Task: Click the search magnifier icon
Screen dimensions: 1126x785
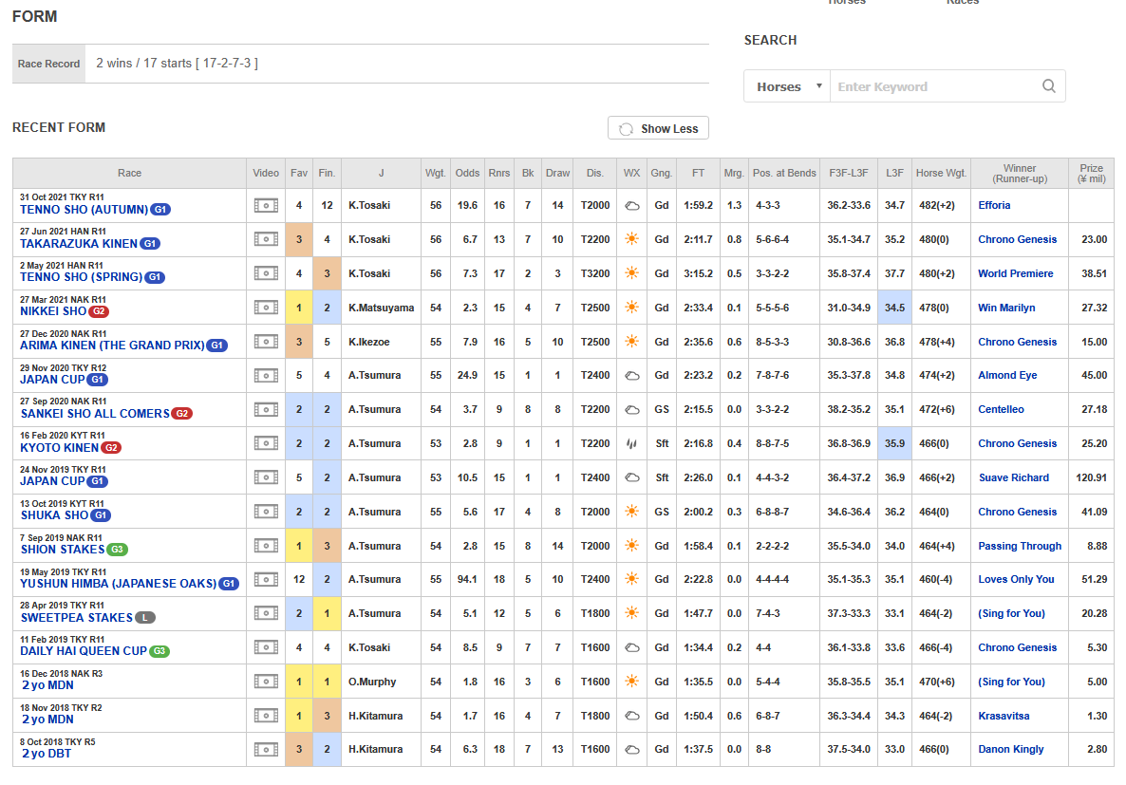Action: pyautogui.click(x=1048, y=86)
